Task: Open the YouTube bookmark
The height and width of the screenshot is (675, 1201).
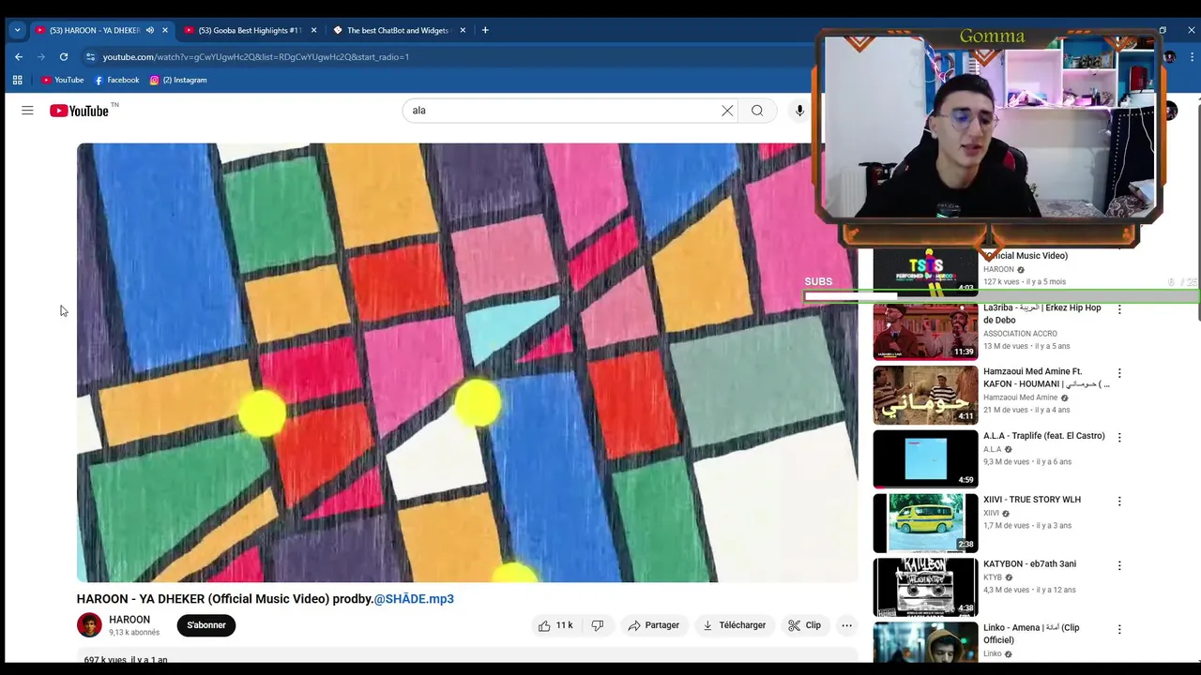Action: click(x=62, y=80)
